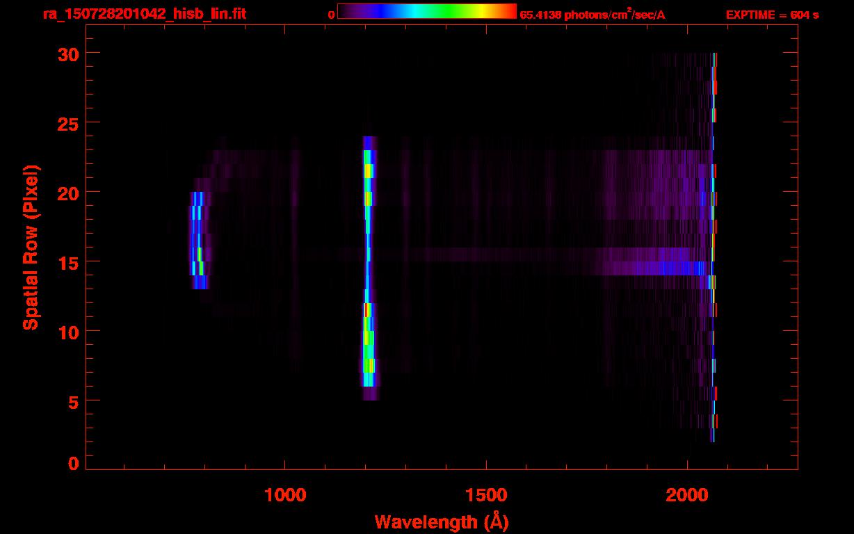854x534 pixels.
Task: Click x-axis tick label 2000
Action: point(687,494)
